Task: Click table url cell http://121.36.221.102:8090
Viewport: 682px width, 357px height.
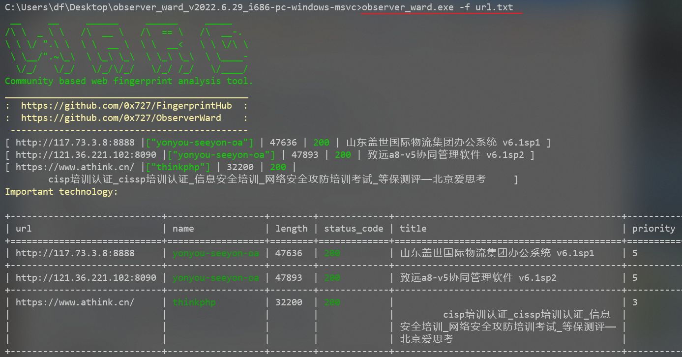Action: pyautogui.click(x=86, y=278)
